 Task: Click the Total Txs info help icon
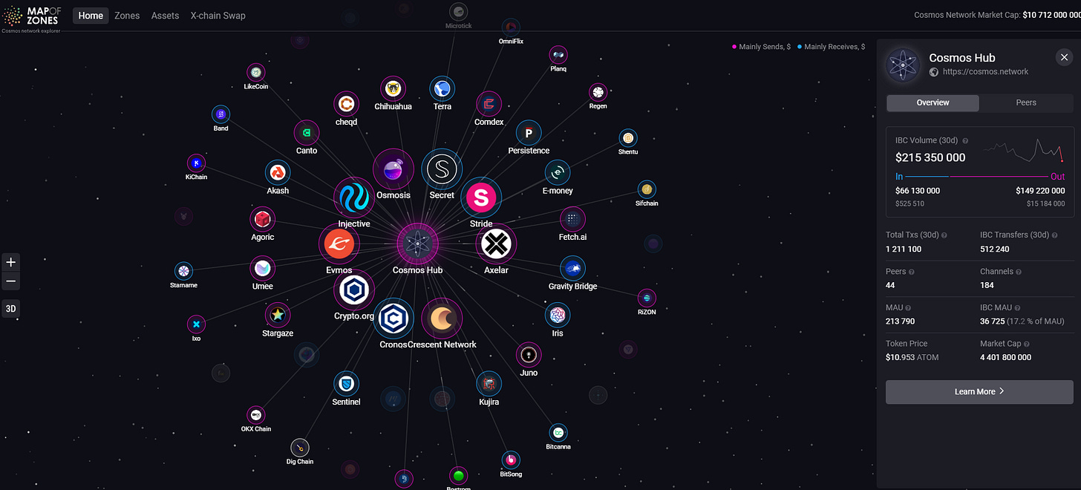(x=944, y=235)
